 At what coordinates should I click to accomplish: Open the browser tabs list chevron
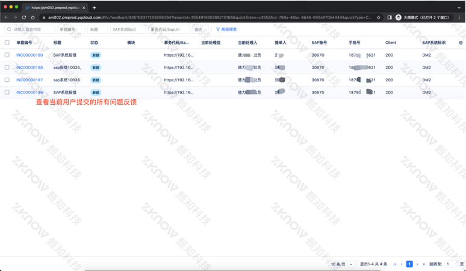(459, 7)
